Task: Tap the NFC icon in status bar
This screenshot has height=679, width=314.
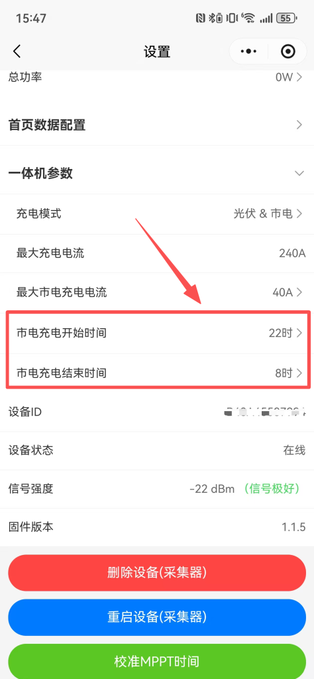Action: [201, 18]
